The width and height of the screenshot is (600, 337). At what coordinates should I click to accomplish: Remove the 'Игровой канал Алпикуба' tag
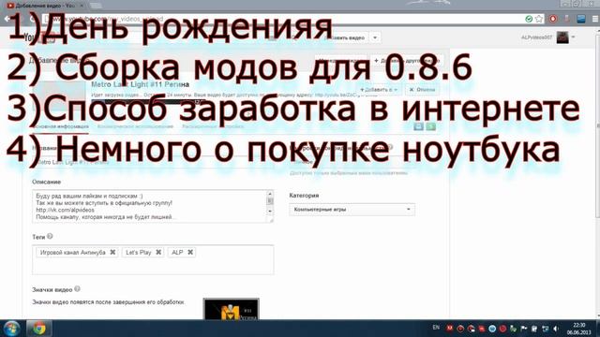pyautogui.click(x=112, y=252)
